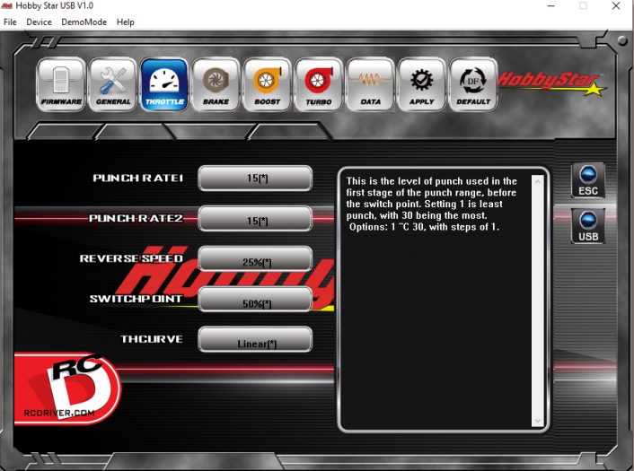
Task: Select the General settings wrench icon
Action: tap(113, 85)
